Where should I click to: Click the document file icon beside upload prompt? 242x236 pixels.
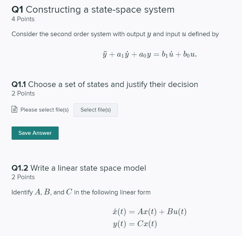pyautogui.click(x=14, y=110)
